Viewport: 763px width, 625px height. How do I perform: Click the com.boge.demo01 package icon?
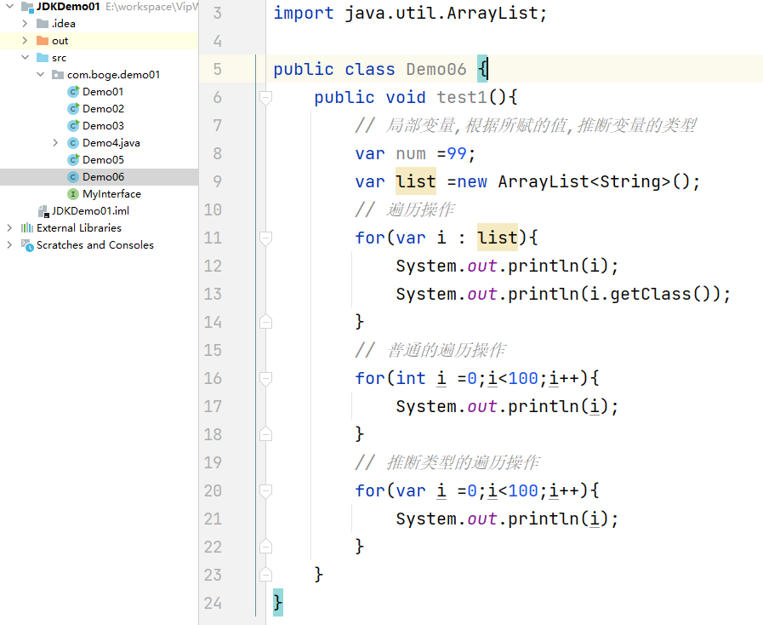58,75
